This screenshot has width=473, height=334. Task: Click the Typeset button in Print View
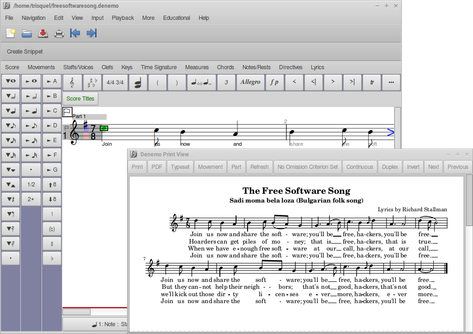[180, 167]
